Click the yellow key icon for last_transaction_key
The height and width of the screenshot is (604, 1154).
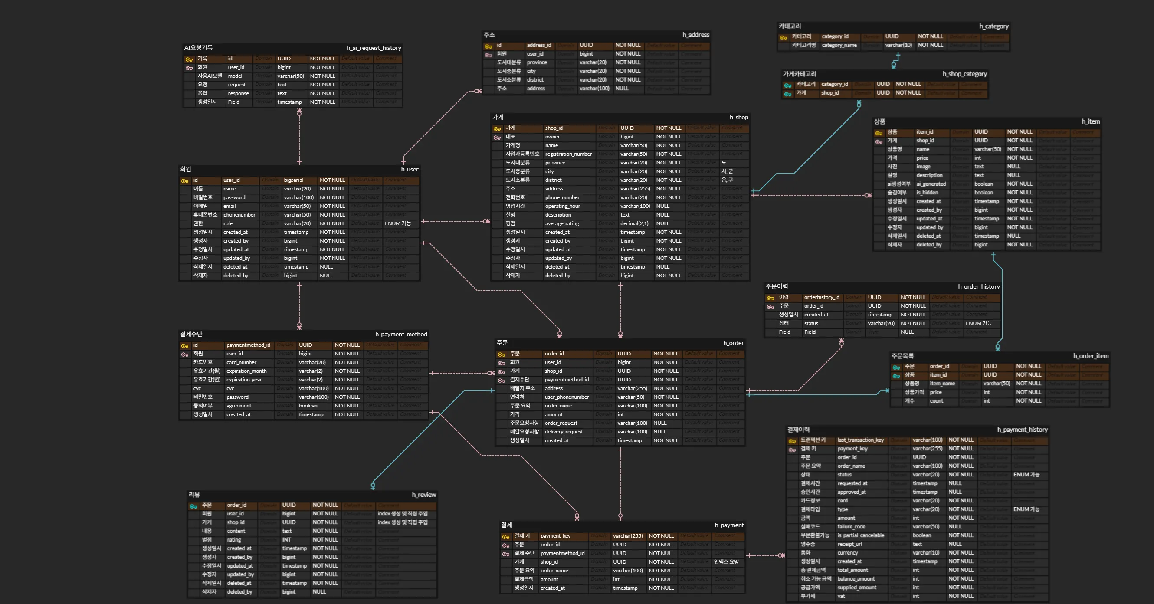click(x=792, y=441)
